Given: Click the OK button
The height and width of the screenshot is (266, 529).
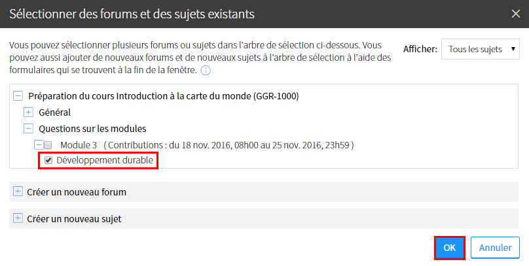Looking at the screenshot, I should pos(449,248).
